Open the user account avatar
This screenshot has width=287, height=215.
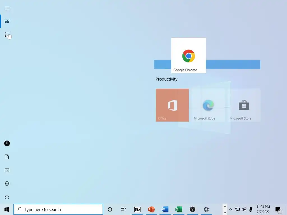[7, 143]
